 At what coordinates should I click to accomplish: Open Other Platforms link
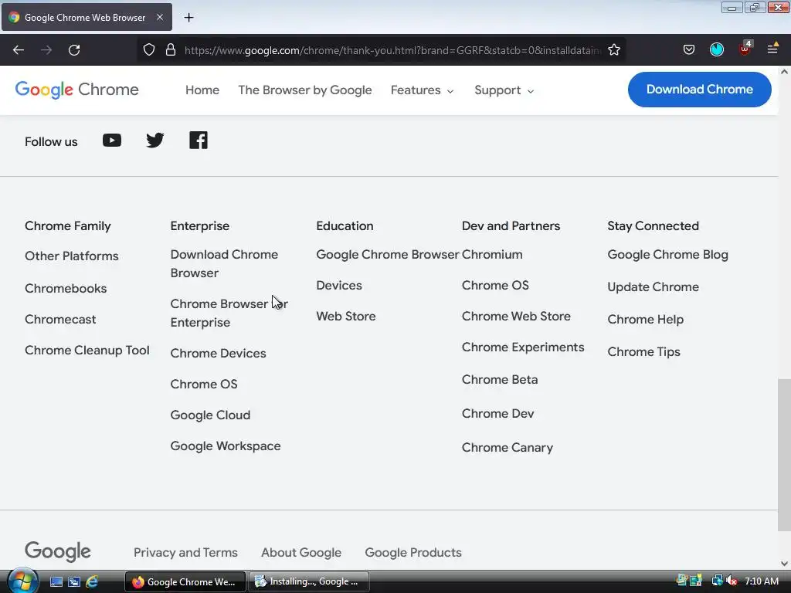tap(72, 256)
